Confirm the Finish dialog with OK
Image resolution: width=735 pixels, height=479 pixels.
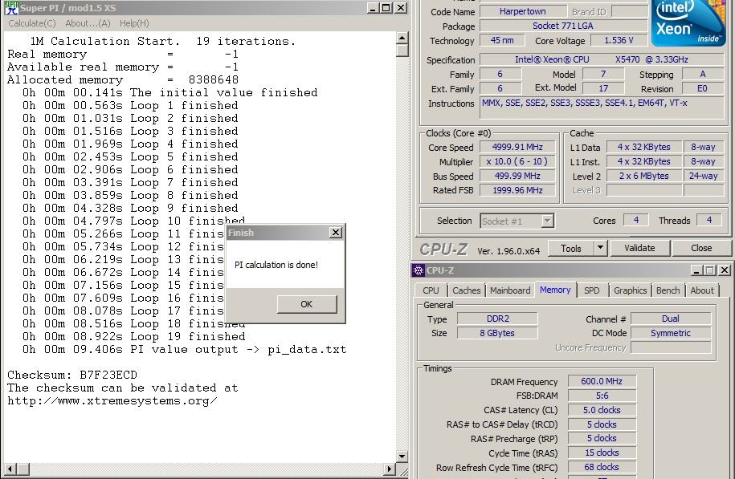307,304
